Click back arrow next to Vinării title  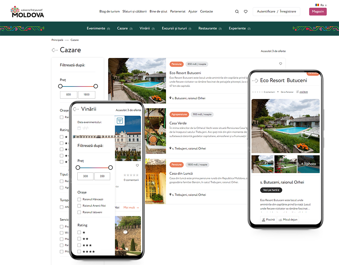click(76, 109)
